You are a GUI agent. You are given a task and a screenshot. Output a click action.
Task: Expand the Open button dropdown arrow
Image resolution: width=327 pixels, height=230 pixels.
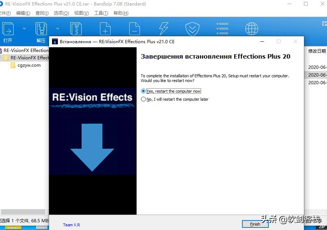[25, 28]
